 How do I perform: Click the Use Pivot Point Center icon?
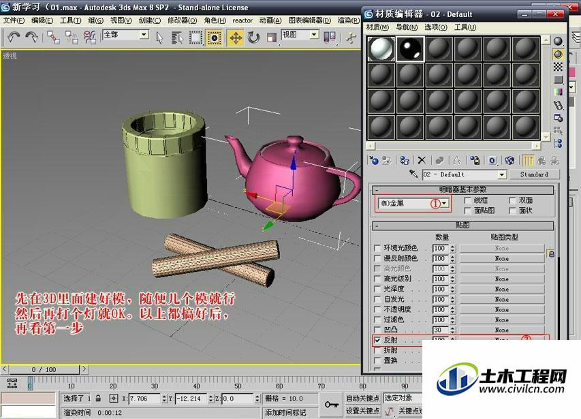[330, 37]
